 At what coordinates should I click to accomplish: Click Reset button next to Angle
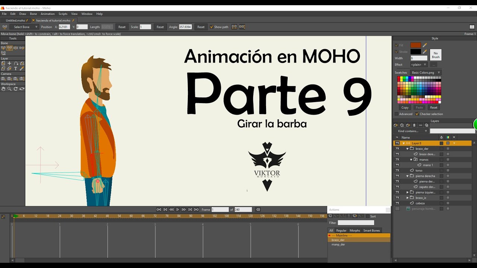tap(201, 27)
